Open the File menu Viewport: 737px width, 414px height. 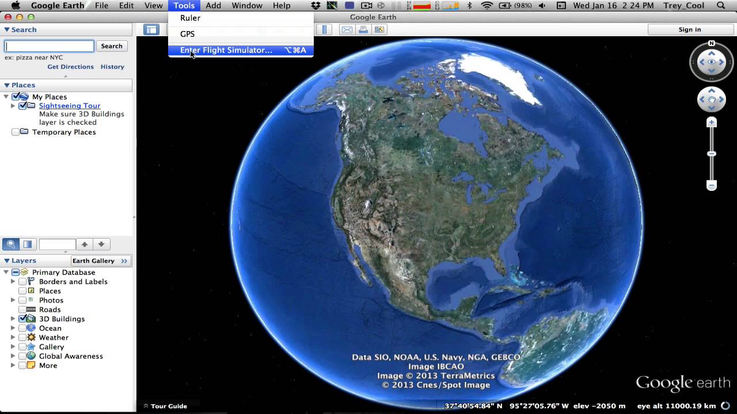101,6
